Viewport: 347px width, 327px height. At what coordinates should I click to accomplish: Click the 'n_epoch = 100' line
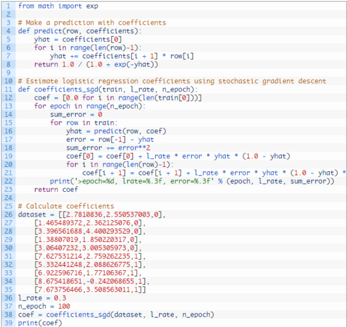tap(44, 306)
